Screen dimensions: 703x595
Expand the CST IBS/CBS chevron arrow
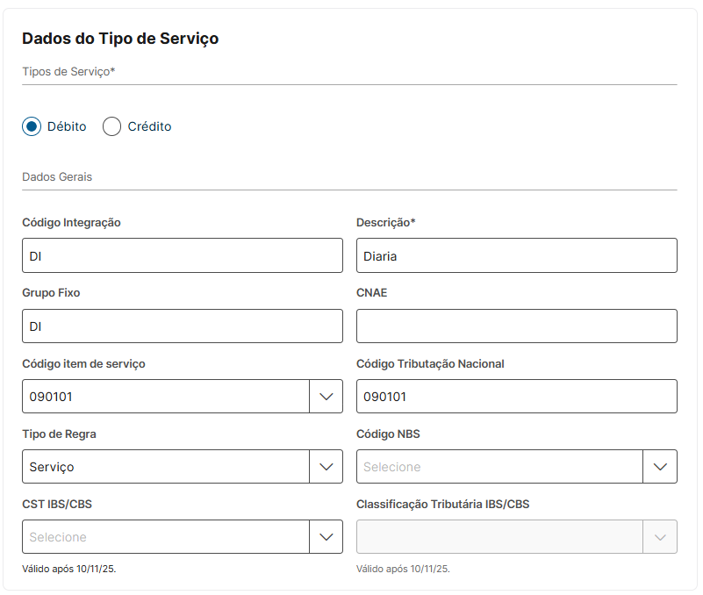[x=326, y=537]
